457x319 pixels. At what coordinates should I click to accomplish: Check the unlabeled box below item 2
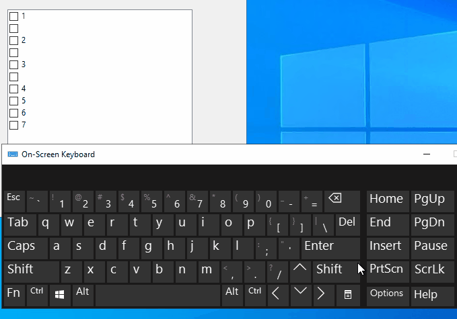(13, 52)
